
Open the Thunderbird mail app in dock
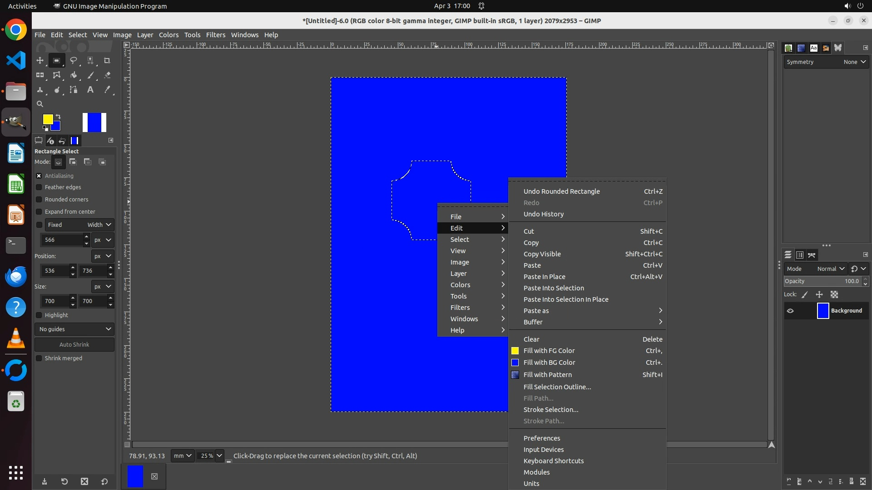tap(16, 276)
